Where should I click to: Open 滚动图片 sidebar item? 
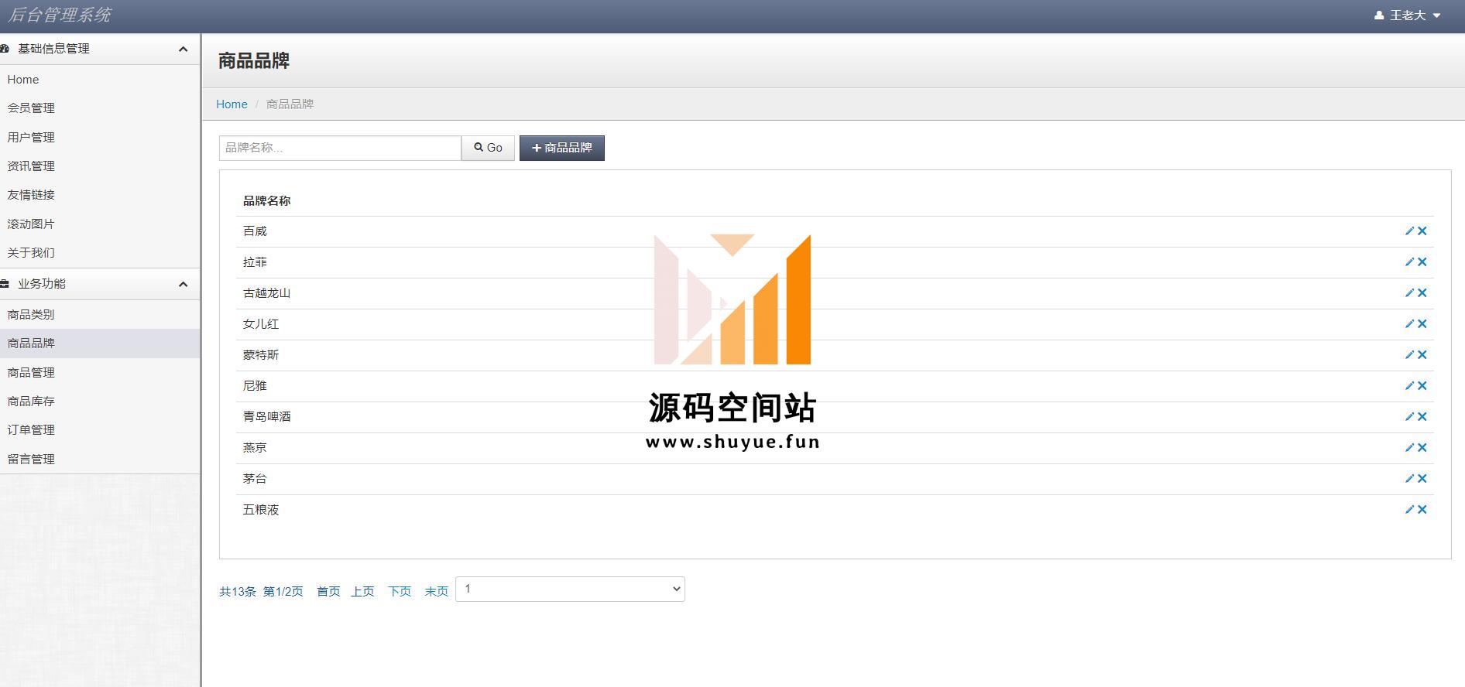[31, 224]
